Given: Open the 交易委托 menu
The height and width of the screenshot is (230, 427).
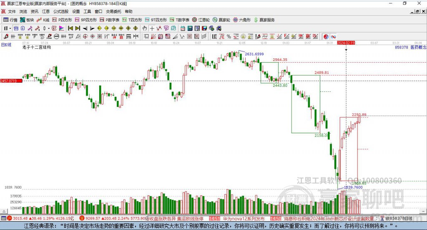Looking at the screenshot, I should [x=113, y=11].
